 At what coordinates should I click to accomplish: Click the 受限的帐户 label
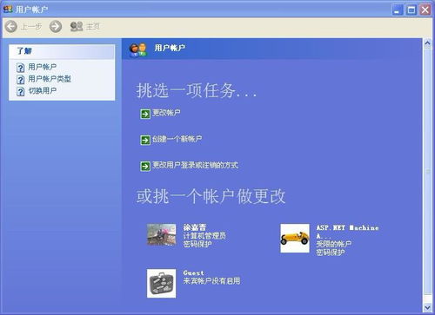point(334,244)
